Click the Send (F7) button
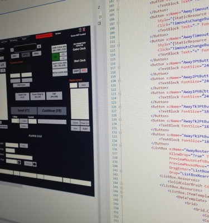Viewport: 209px width, 223px height. click(x=24, y=111)
